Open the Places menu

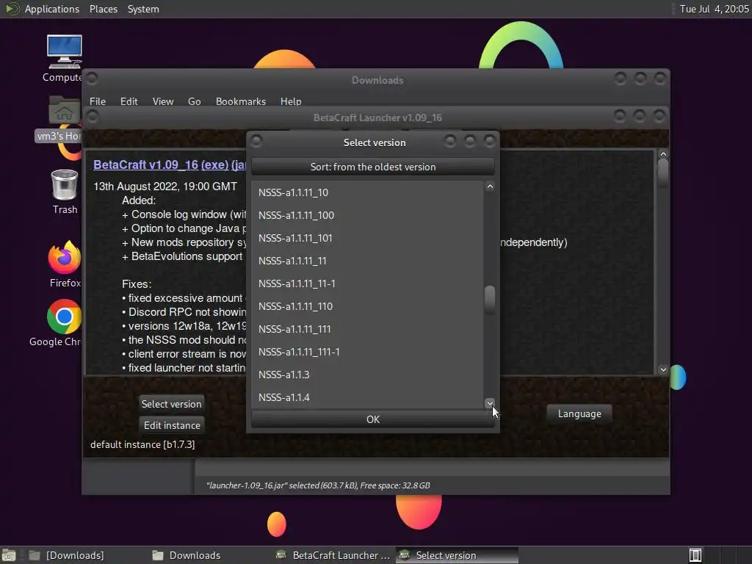click(103, 9)
